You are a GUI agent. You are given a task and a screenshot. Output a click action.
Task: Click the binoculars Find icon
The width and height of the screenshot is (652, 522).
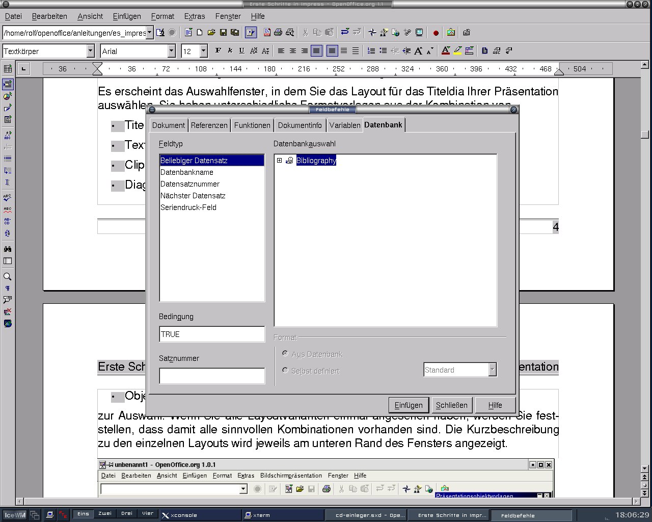click(8, 249)
